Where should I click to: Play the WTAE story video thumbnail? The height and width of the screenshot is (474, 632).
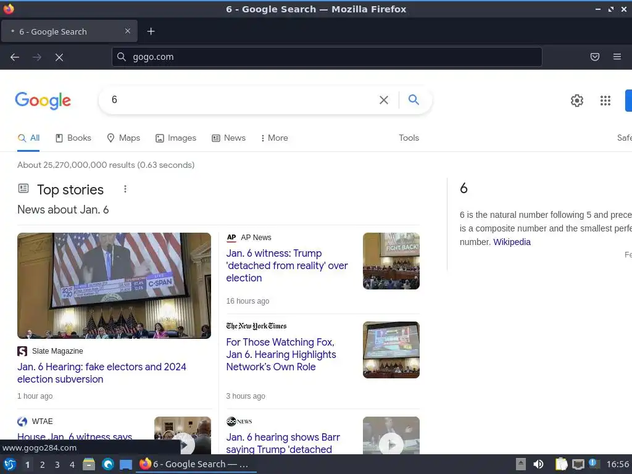coord(183,436)
